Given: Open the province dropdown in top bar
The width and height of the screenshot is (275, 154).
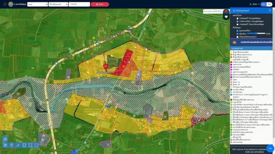Looking at the screenshot, I should [x=37, y=4].
